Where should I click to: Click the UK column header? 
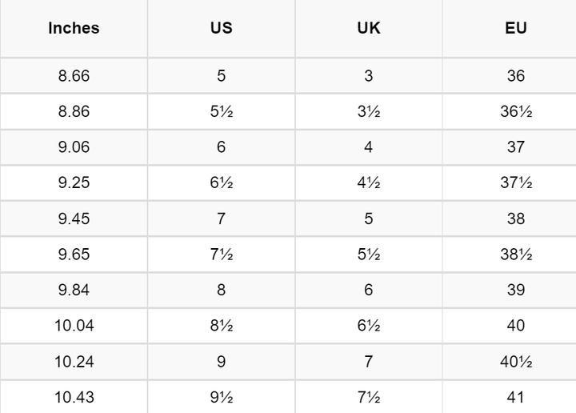368,28
